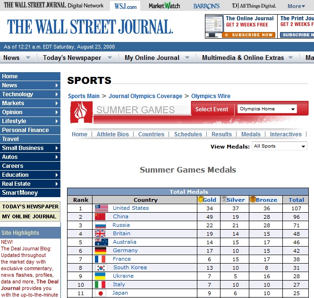Click the France flag icon
Viewport: 314px width, 298px height.
coord(100,259)
